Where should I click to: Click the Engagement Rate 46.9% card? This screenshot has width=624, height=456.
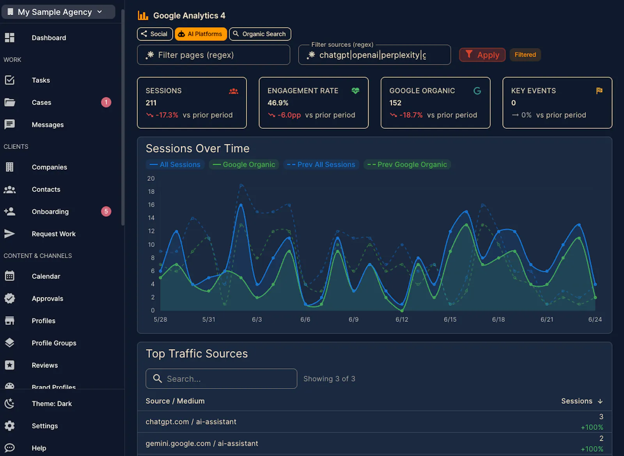click(314, 103)
